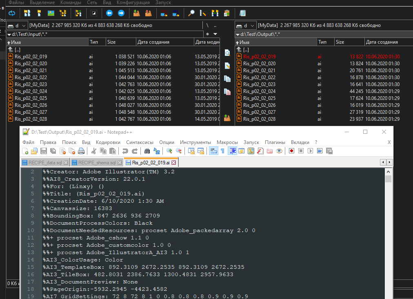Click the refresh panel icon in Total Commander
Image resolution: width=413 pixels, height=299 pixels.
coord(12,13)
